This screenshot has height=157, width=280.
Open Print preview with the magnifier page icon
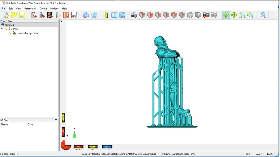(x=94, y=15)
